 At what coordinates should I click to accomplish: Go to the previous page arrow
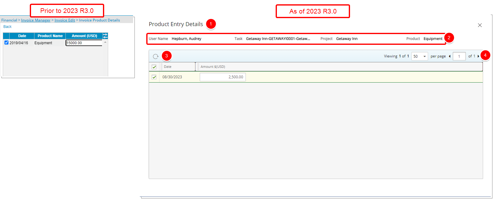pos(450,56)
